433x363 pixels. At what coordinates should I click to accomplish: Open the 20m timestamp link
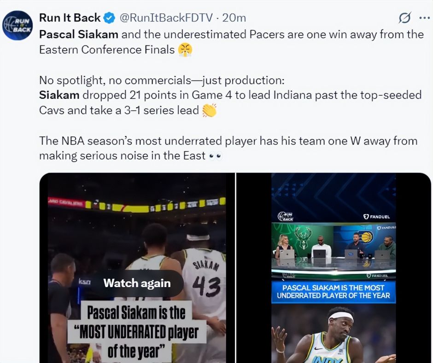(234, 18)
